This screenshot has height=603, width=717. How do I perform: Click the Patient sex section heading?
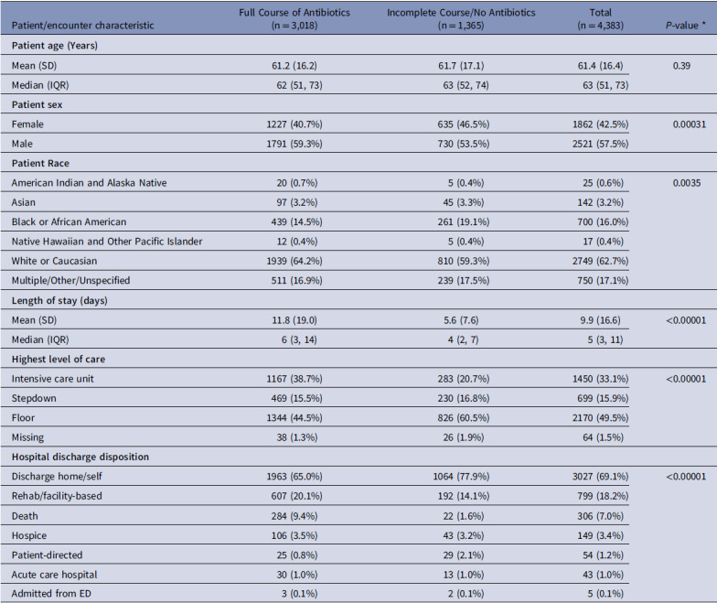[x=37, y=104]
